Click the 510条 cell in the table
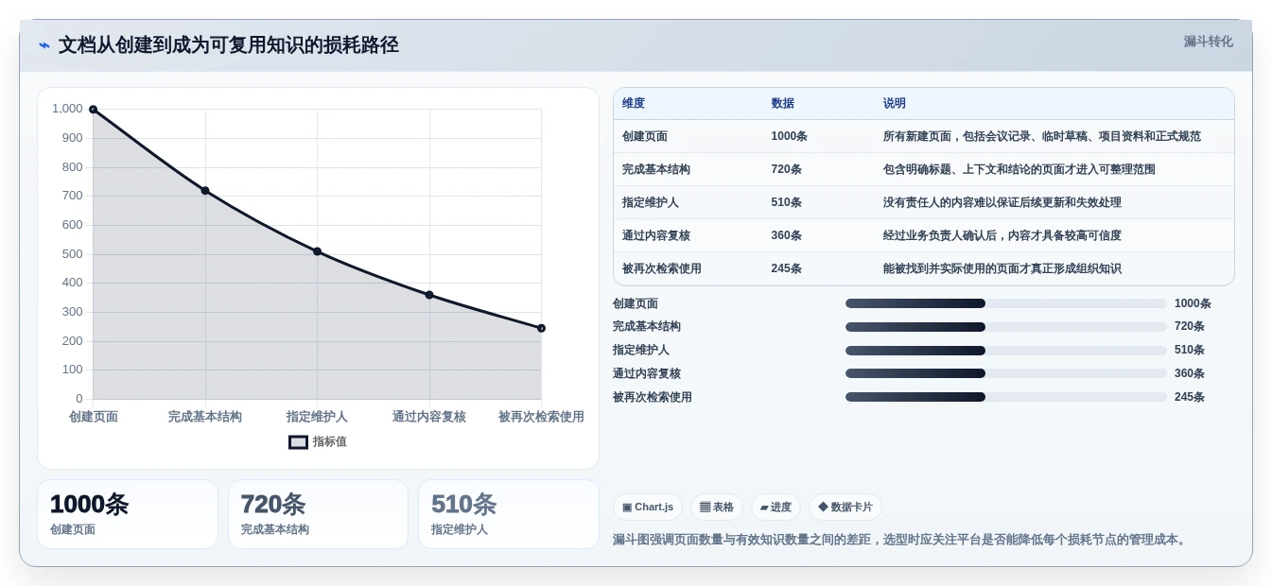1272x586 pixels. coord(787,202)
